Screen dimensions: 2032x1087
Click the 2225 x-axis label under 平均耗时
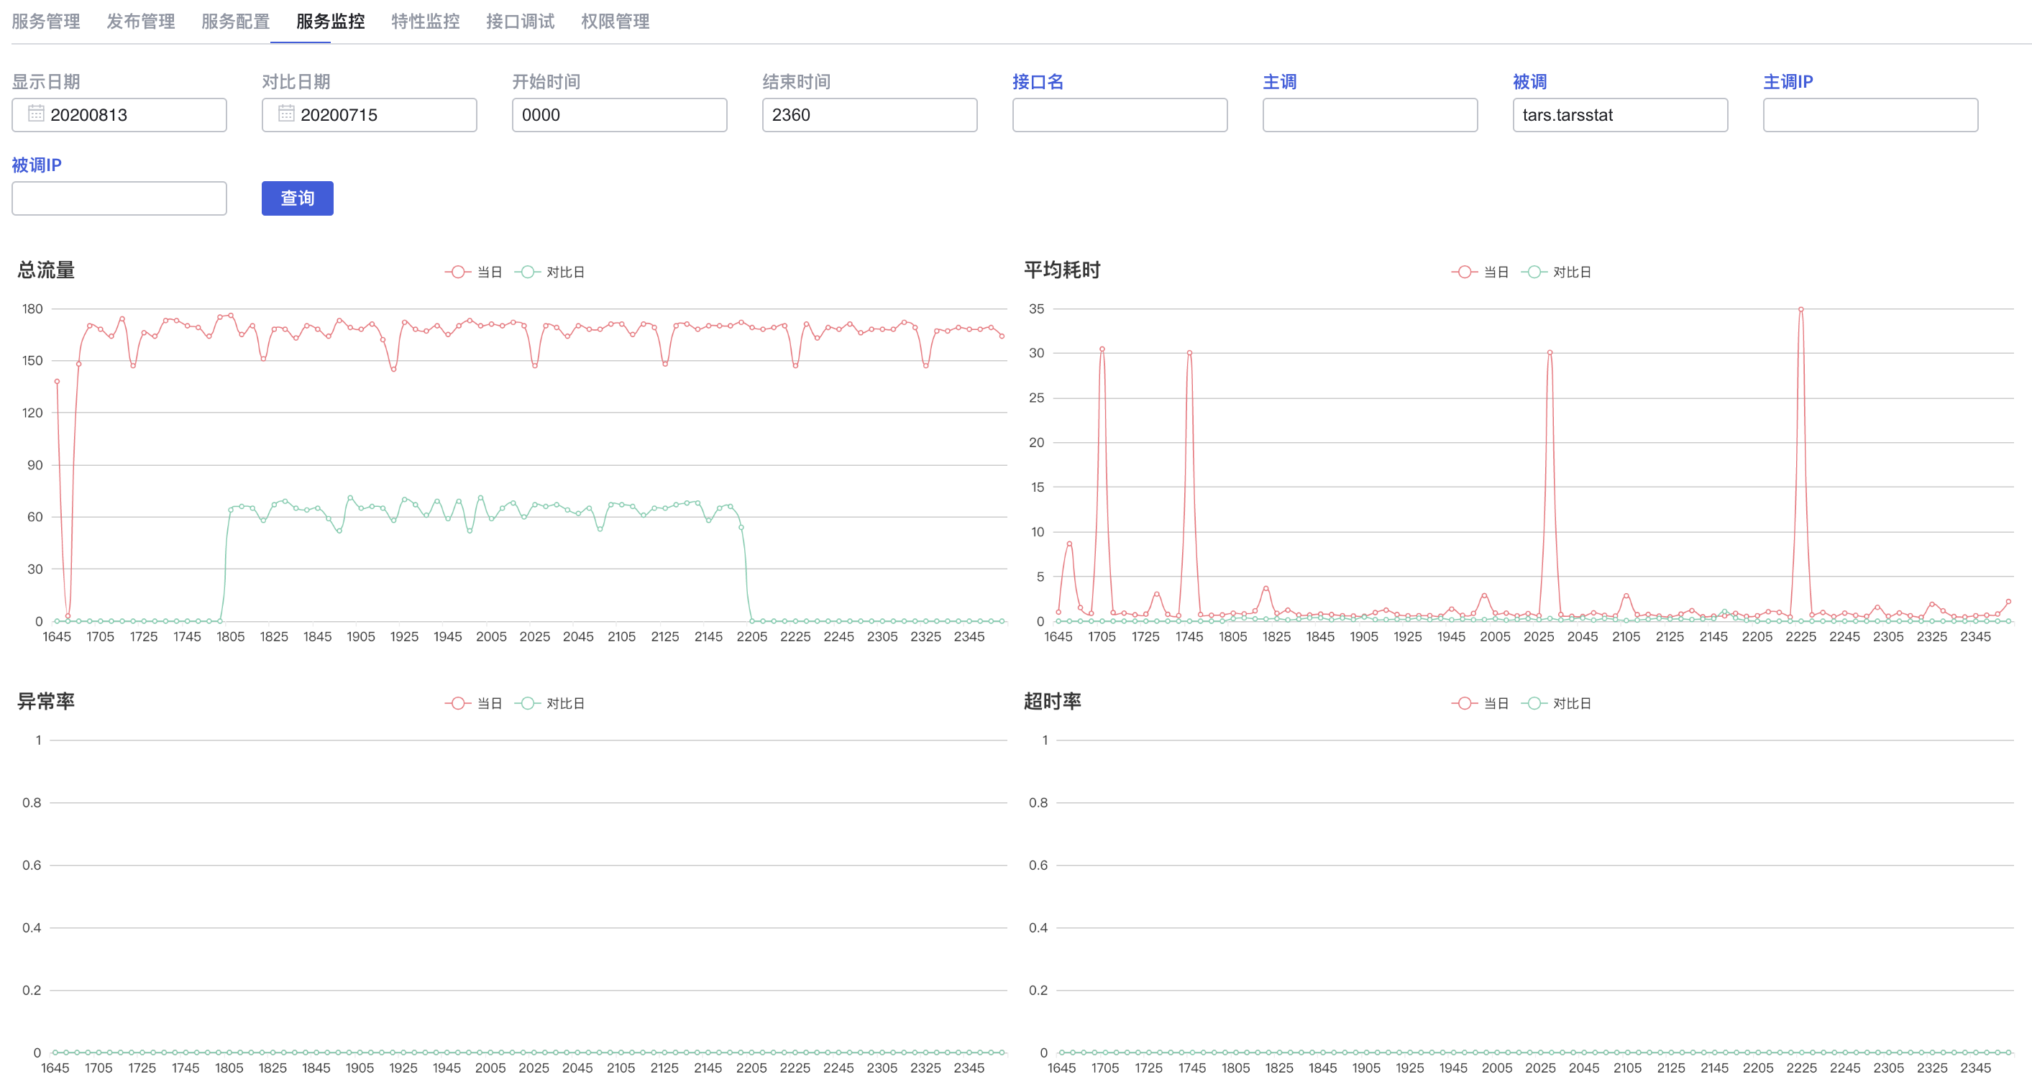click(x=1801, y=636)
